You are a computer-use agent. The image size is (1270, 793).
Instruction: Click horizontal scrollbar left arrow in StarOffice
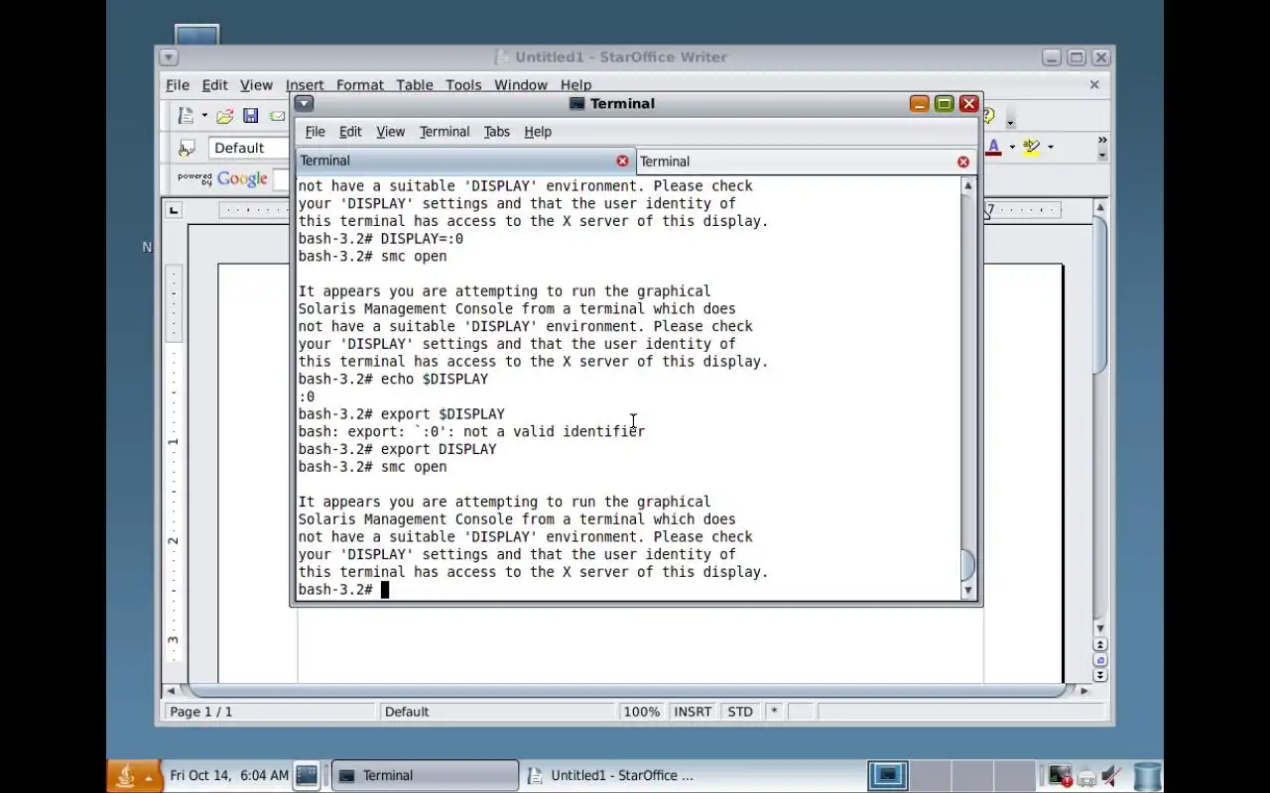point(171,690)
